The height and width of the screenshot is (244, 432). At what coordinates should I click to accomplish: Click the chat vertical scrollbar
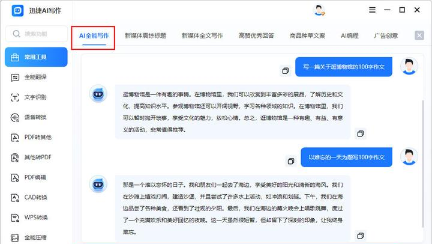tap(422, 164)
